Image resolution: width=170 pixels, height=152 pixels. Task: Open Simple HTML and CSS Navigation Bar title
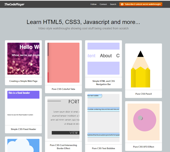[x=103, y=83]
